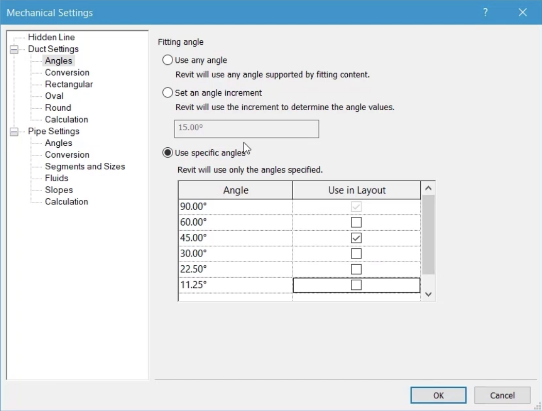Uncheck the 45.00° Use in Layout checkbox

[x=356, y=238]
